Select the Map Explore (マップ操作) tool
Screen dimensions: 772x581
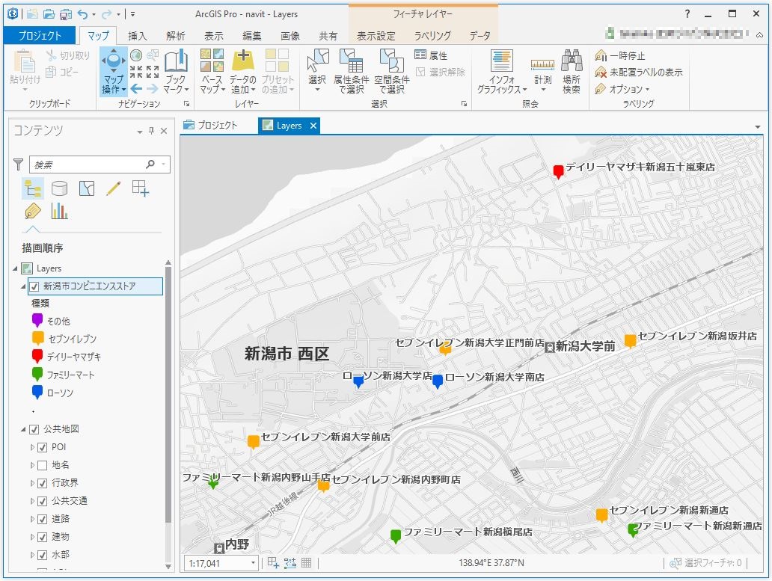[x=113, y=71]
